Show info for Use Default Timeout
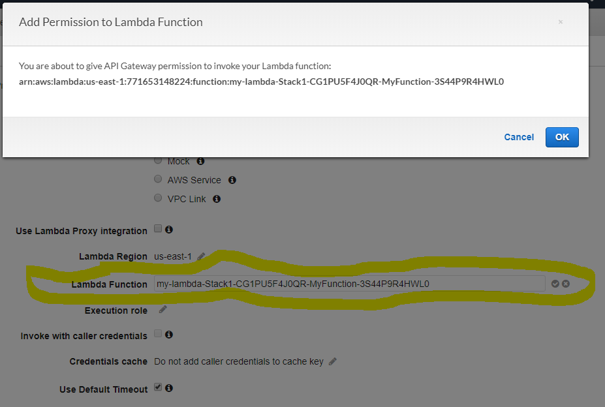This screenshot has height=407, width=605. click(x=168, y=387)
